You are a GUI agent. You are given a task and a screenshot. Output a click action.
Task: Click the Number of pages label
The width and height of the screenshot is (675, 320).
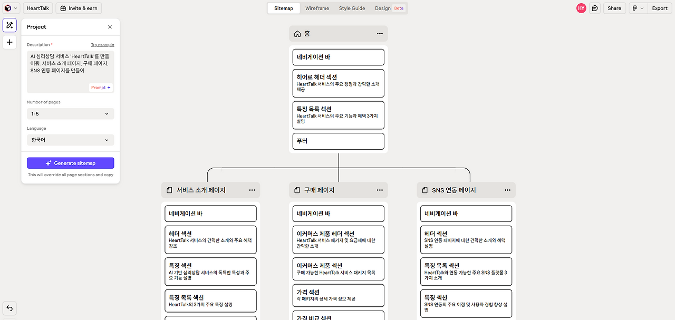click(44, 102)
